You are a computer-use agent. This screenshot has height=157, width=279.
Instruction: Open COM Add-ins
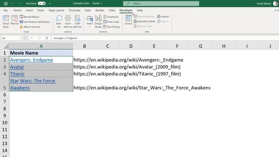coord(77,21)
